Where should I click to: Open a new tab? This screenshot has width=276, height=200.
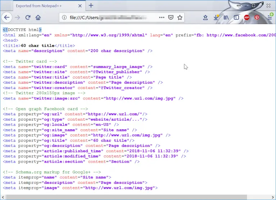pyautogui.click(x=91, y=6)
